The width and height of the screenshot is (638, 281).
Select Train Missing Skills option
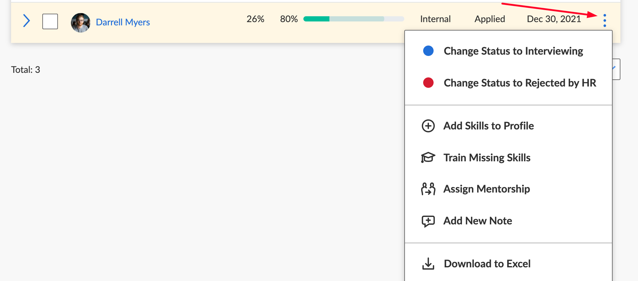pyautogui.click(x=487, y=158)
